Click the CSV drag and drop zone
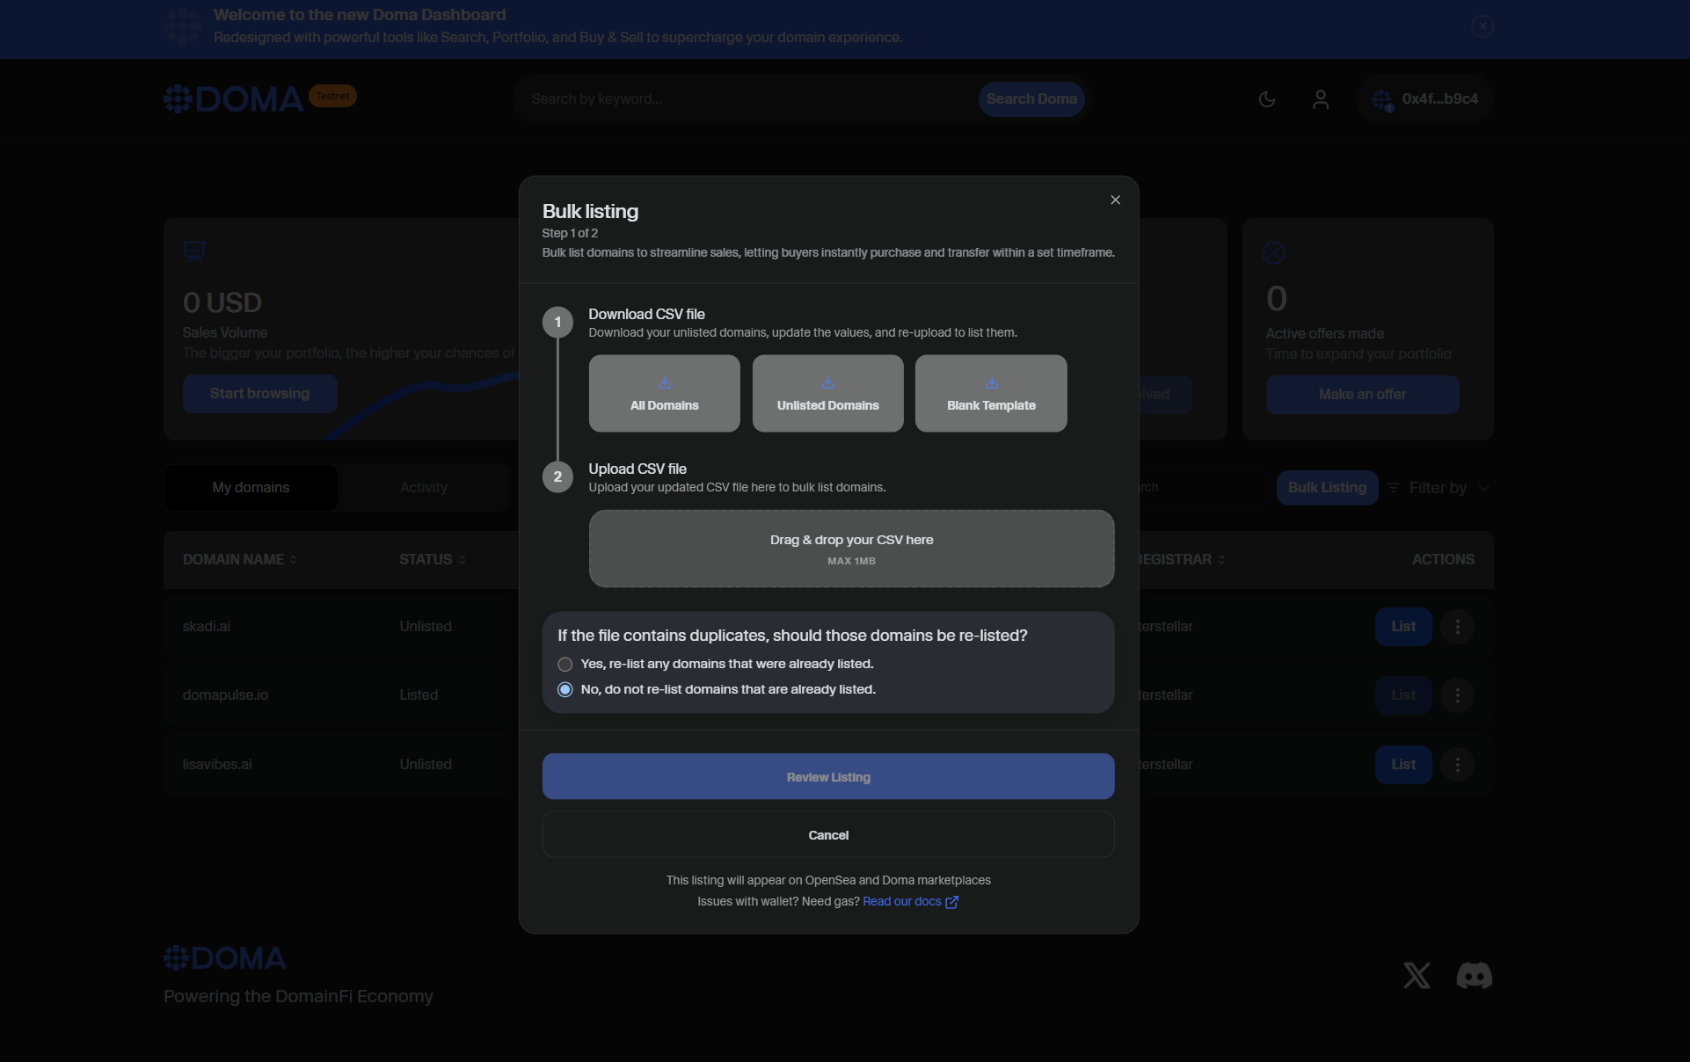 tap(851, 549)
